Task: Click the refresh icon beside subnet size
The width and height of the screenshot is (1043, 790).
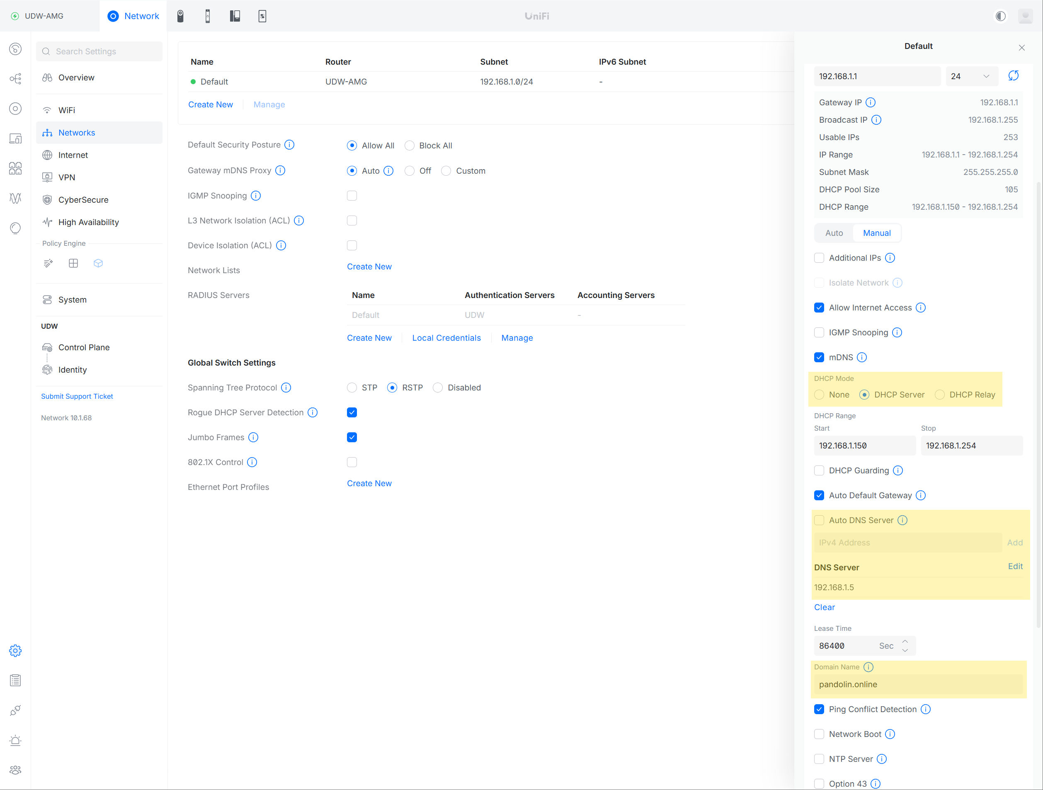Action: tap(1013, 76)
